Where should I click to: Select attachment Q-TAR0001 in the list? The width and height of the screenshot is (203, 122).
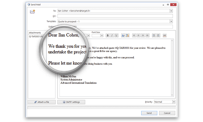36,36
